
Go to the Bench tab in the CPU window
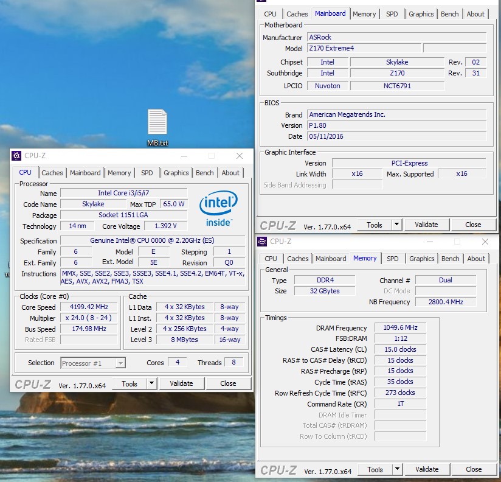coord(204,173)
